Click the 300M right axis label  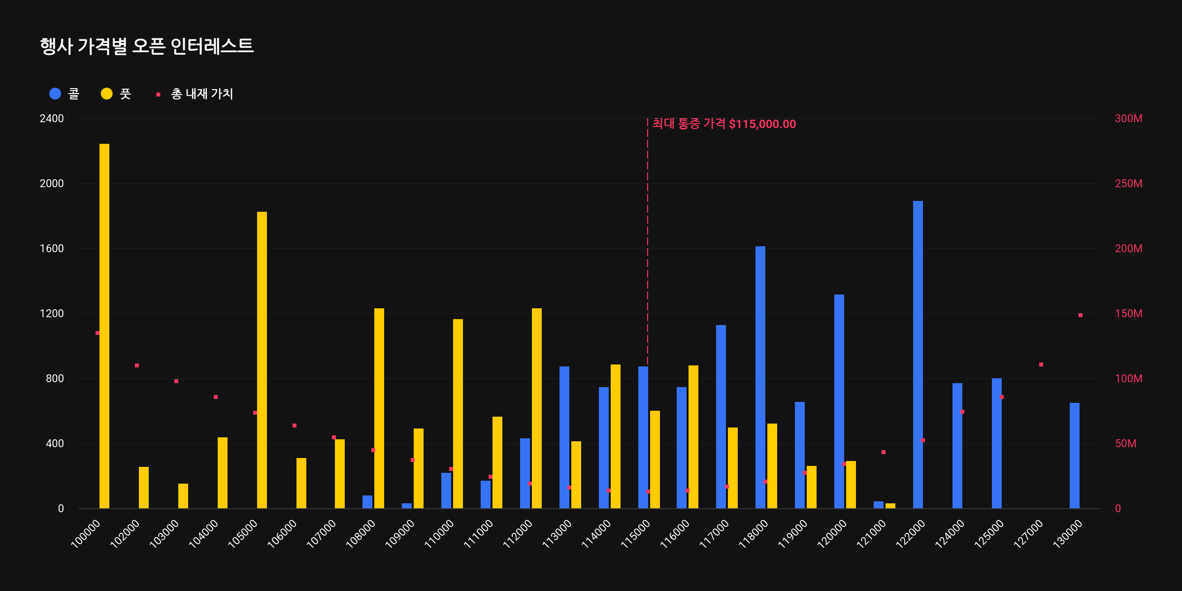(x=1128, y=118)
